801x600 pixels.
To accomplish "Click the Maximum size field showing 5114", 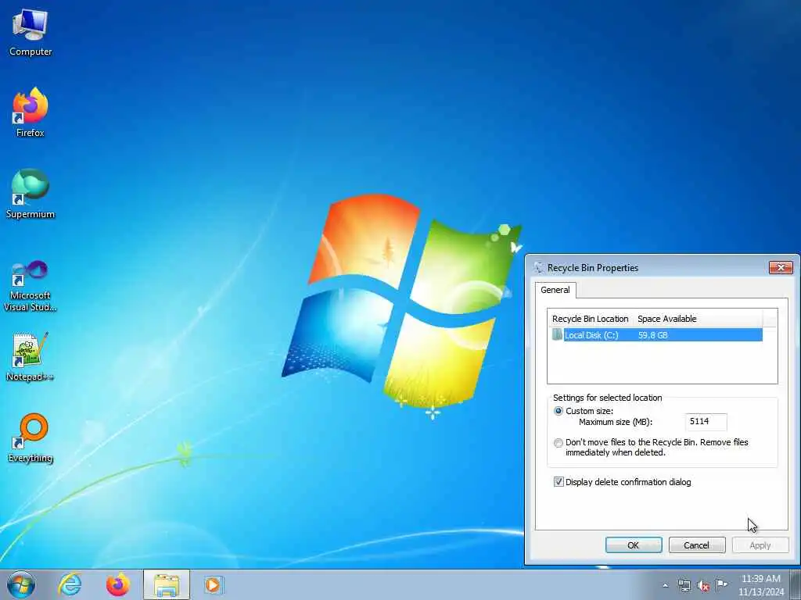I will (706, 421).
